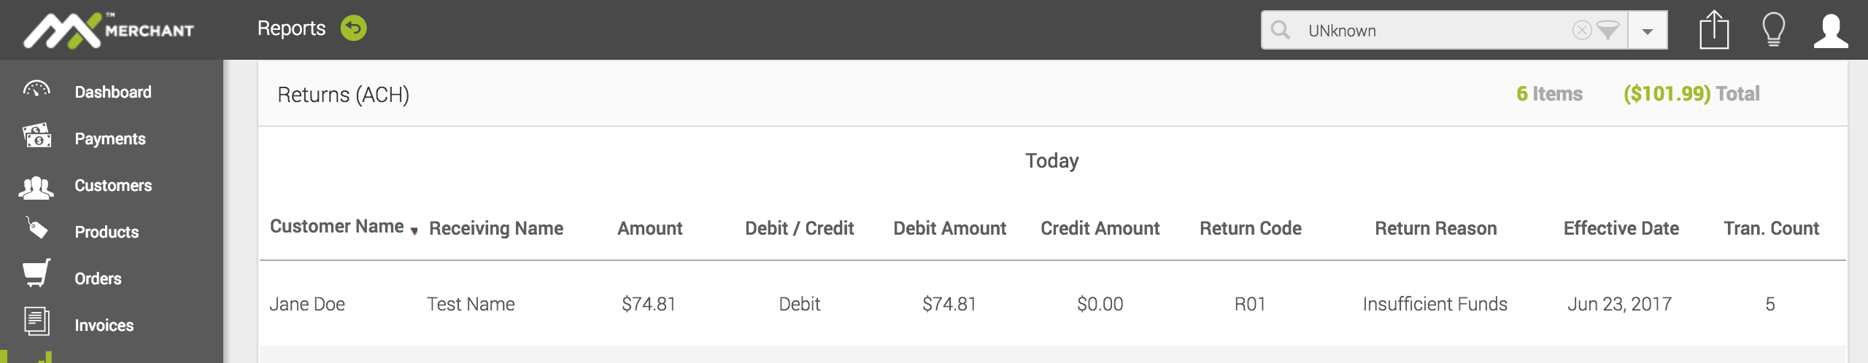This screenshot has width=1868, height=363.
Task: Click the Merchant logo
Action: point(108,31)
